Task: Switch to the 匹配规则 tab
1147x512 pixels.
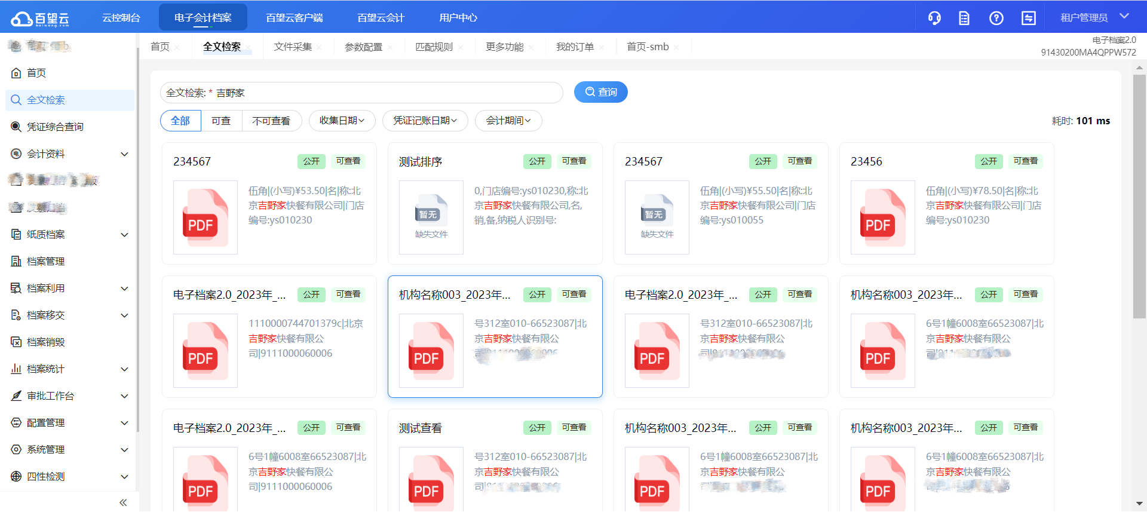Action: 434,47
